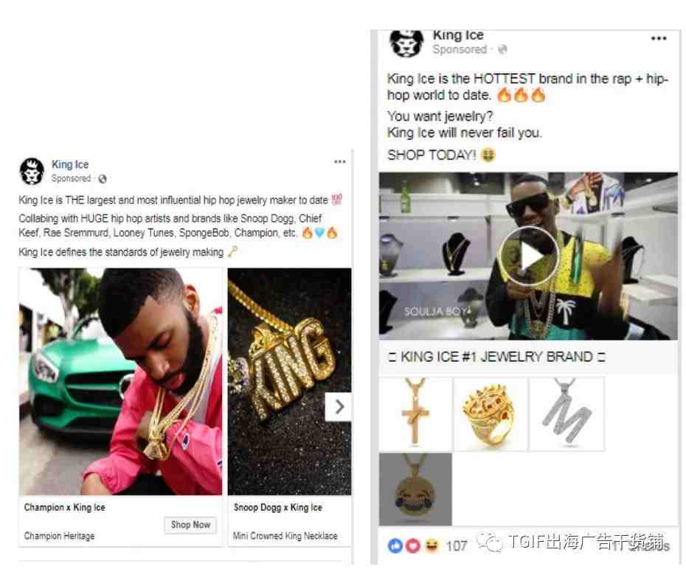Open the three-dot options menu on the right ad
The width and height of the screenshot is (686, 572).
(x=659, y=38)
